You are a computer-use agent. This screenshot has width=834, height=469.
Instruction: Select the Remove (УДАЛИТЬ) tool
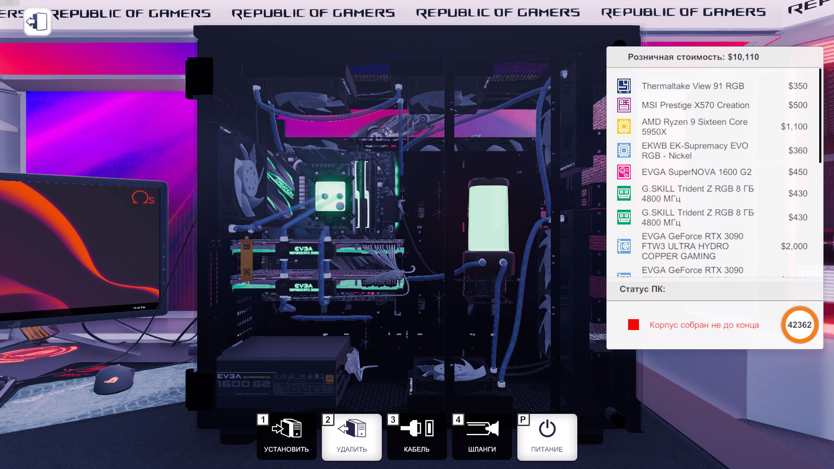click(x=351, y=436)
